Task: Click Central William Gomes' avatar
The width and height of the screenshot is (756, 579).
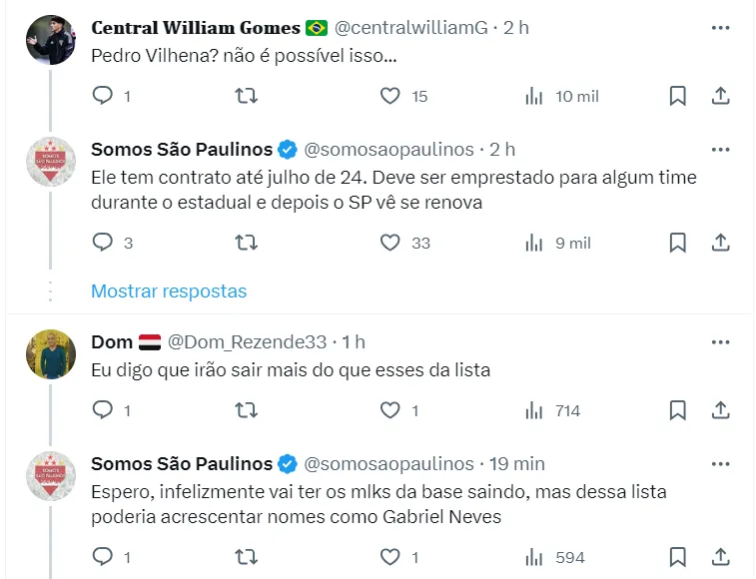Action: [x=51, y=40]
